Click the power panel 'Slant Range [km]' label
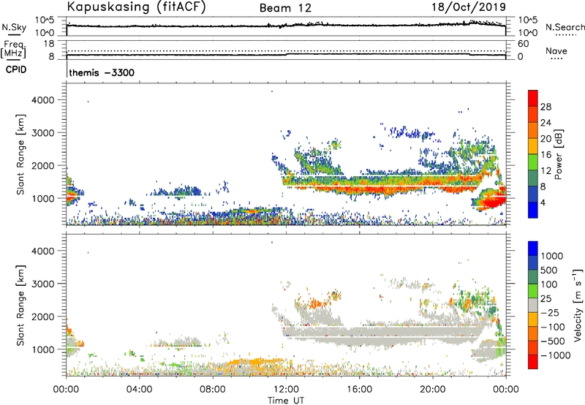The image size is (585, 405). click(x=21, y=155)
